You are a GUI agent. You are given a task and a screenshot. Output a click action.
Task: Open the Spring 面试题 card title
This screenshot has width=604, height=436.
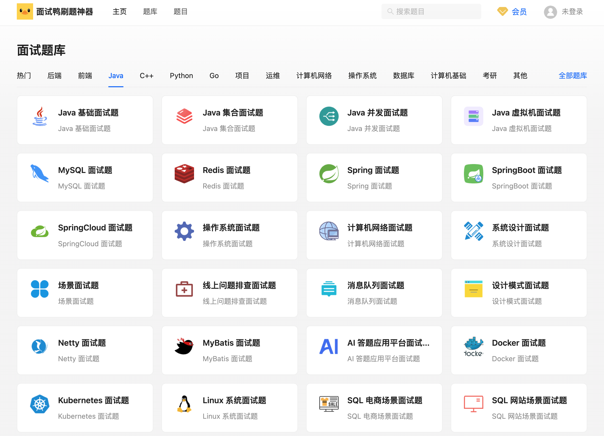click(x=373, y=170)
